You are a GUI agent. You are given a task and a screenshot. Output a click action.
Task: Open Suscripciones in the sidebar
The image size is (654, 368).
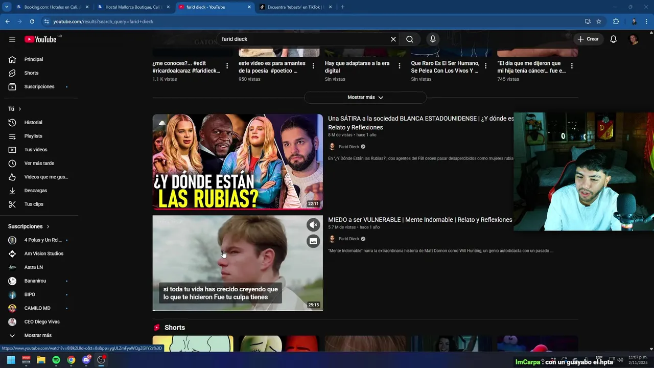tap(40, 87)
